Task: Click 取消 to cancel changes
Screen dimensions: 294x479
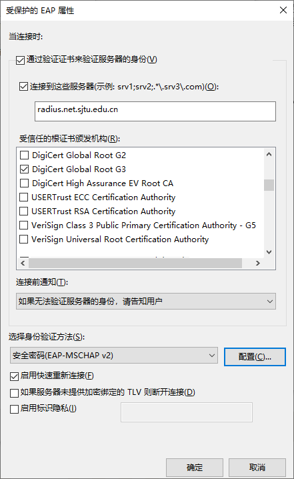Action: (257, 468)
